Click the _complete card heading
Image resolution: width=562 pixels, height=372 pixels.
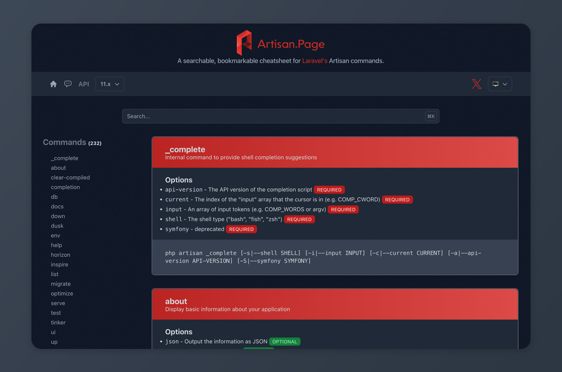click(185, 149)
